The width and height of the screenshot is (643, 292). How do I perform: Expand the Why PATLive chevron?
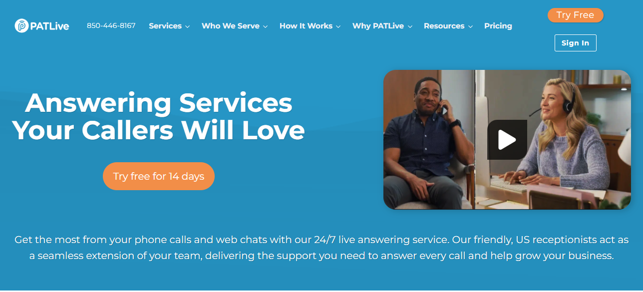(x=409, y=26)
